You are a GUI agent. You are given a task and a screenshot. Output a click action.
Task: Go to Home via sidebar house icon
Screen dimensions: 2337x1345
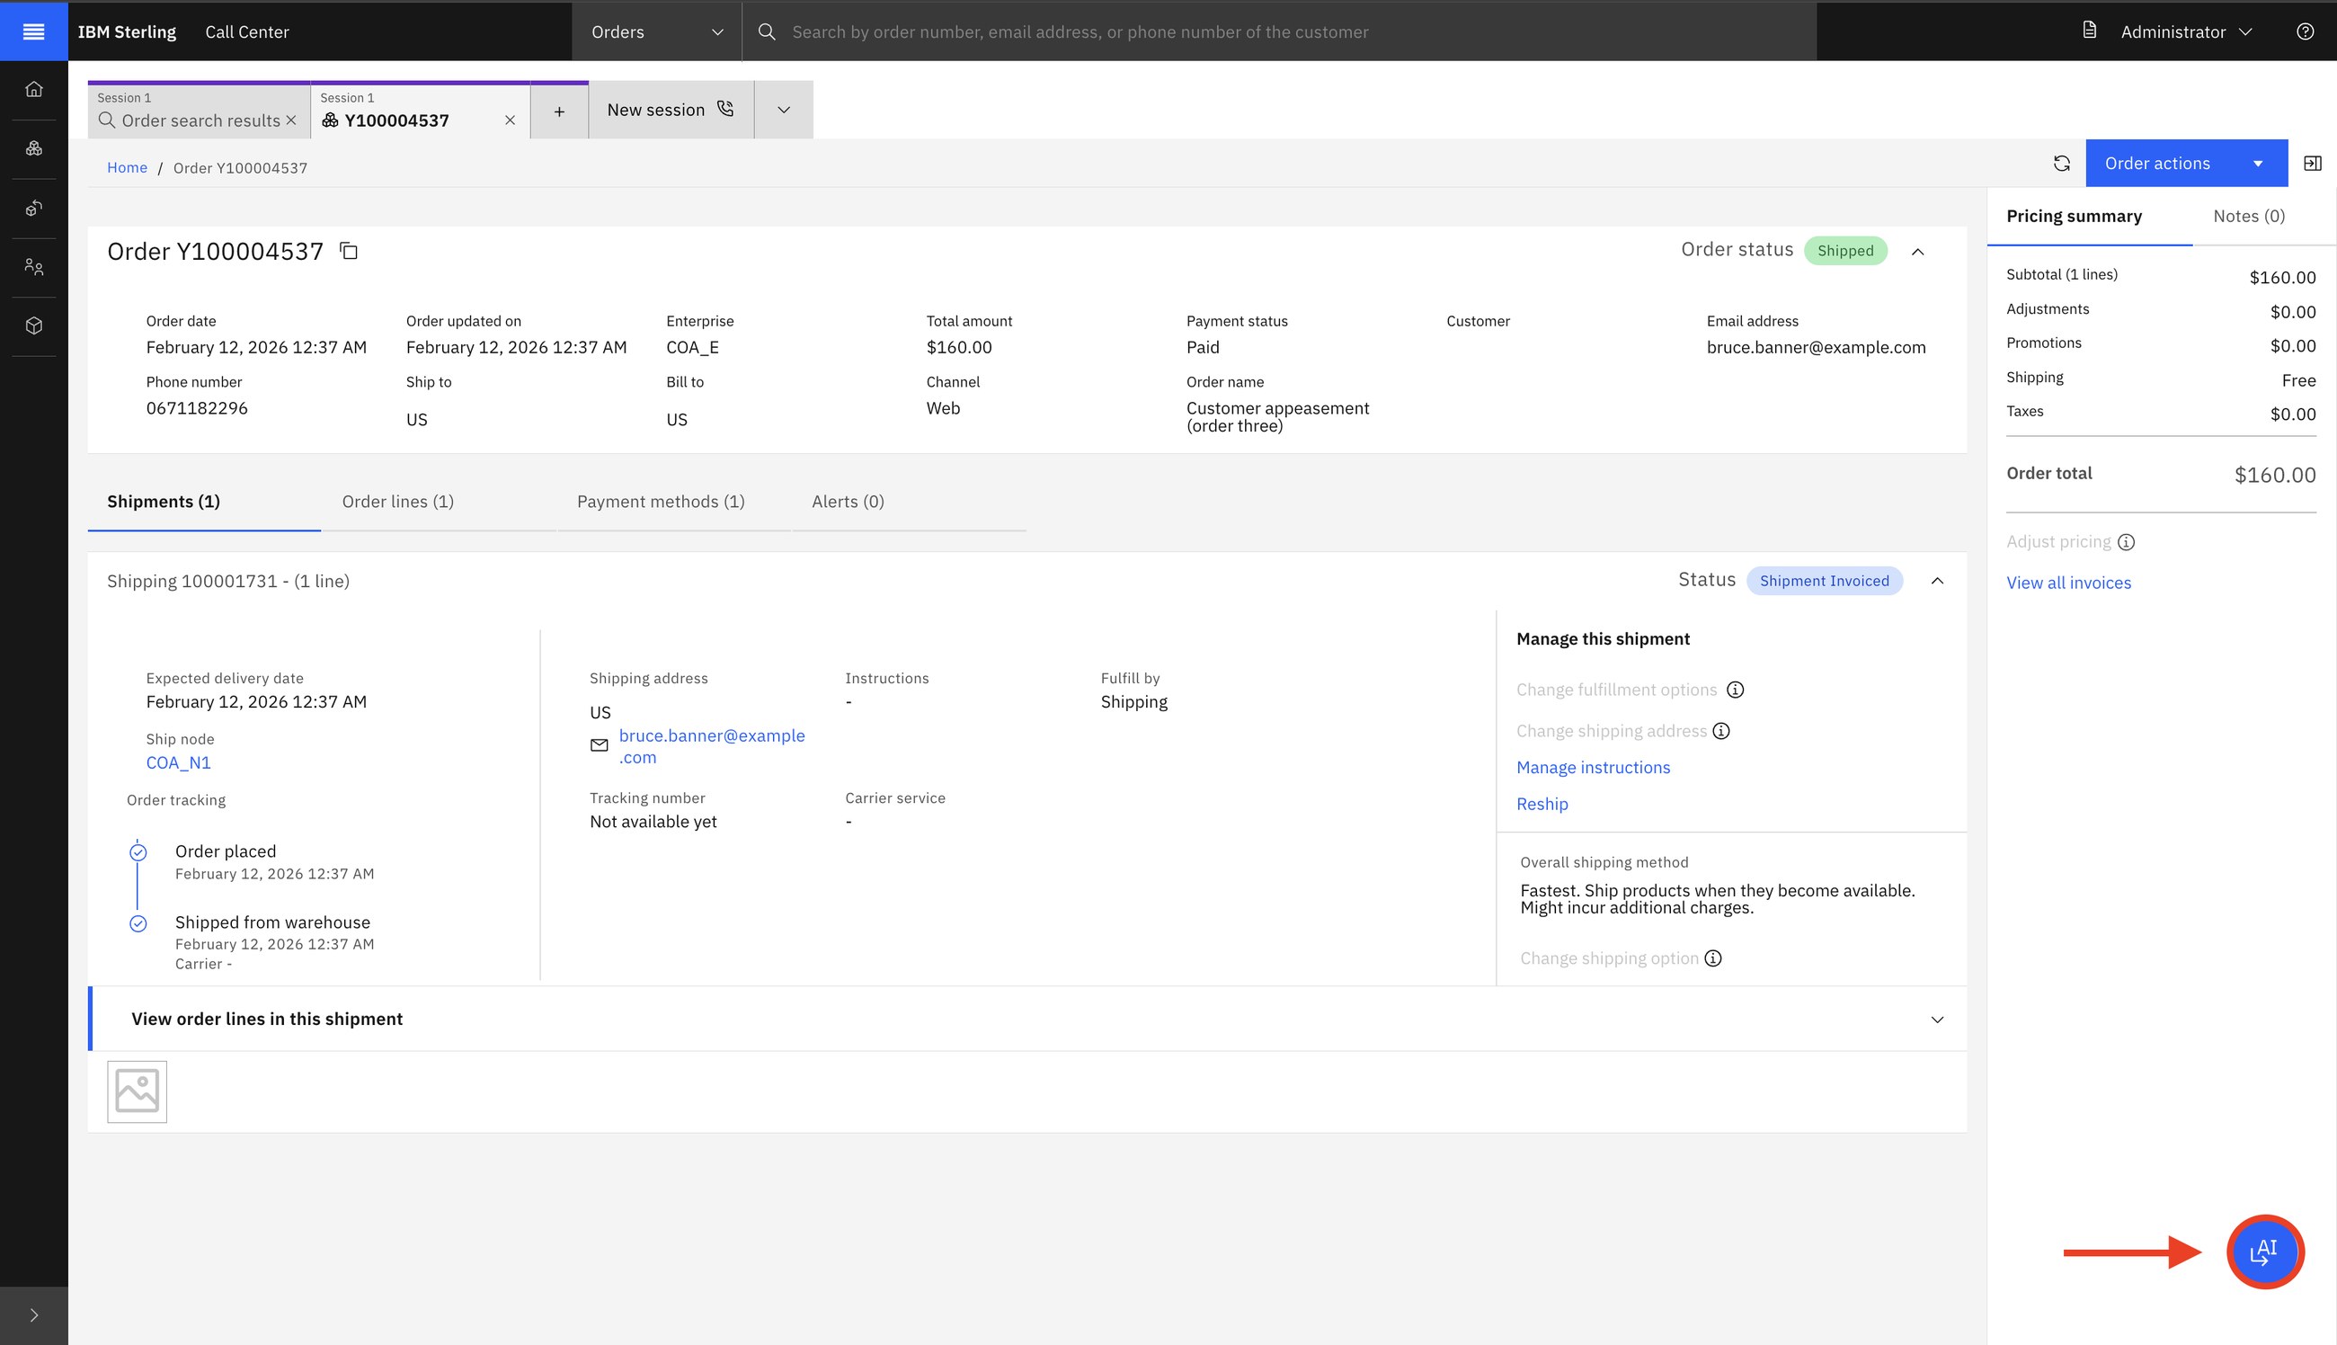34,89
